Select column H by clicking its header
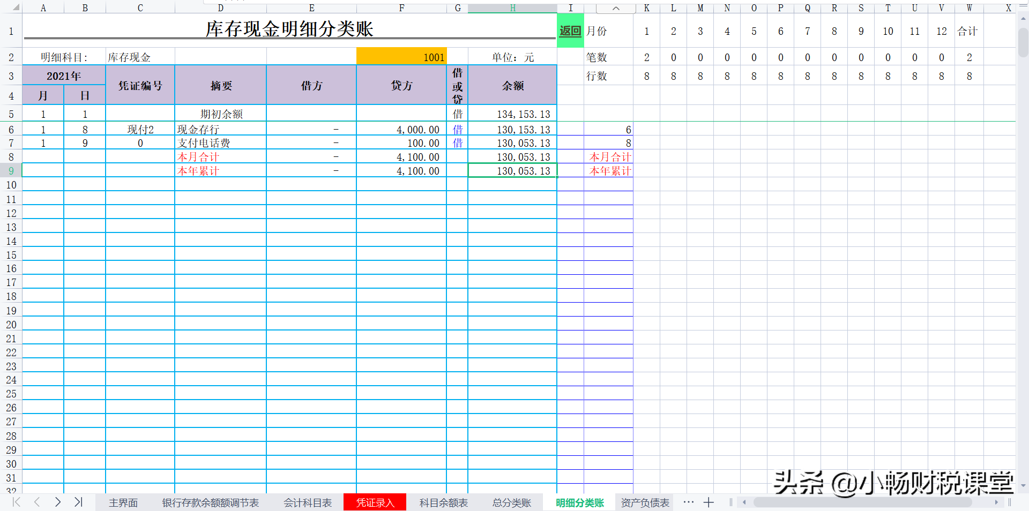Viewport: 1029px width, 511px height. pos(512,7)
